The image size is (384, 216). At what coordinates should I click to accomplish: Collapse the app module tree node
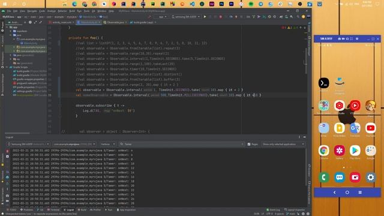7,27
